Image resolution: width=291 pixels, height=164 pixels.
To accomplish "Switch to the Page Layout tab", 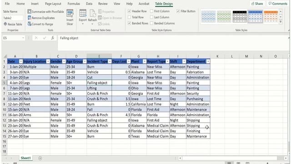I will coord(53,4).
